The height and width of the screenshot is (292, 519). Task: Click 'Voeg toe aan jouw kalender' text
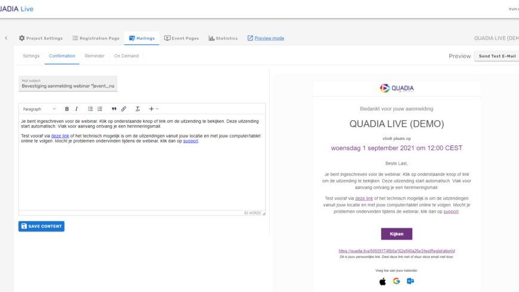pos(397,271)
